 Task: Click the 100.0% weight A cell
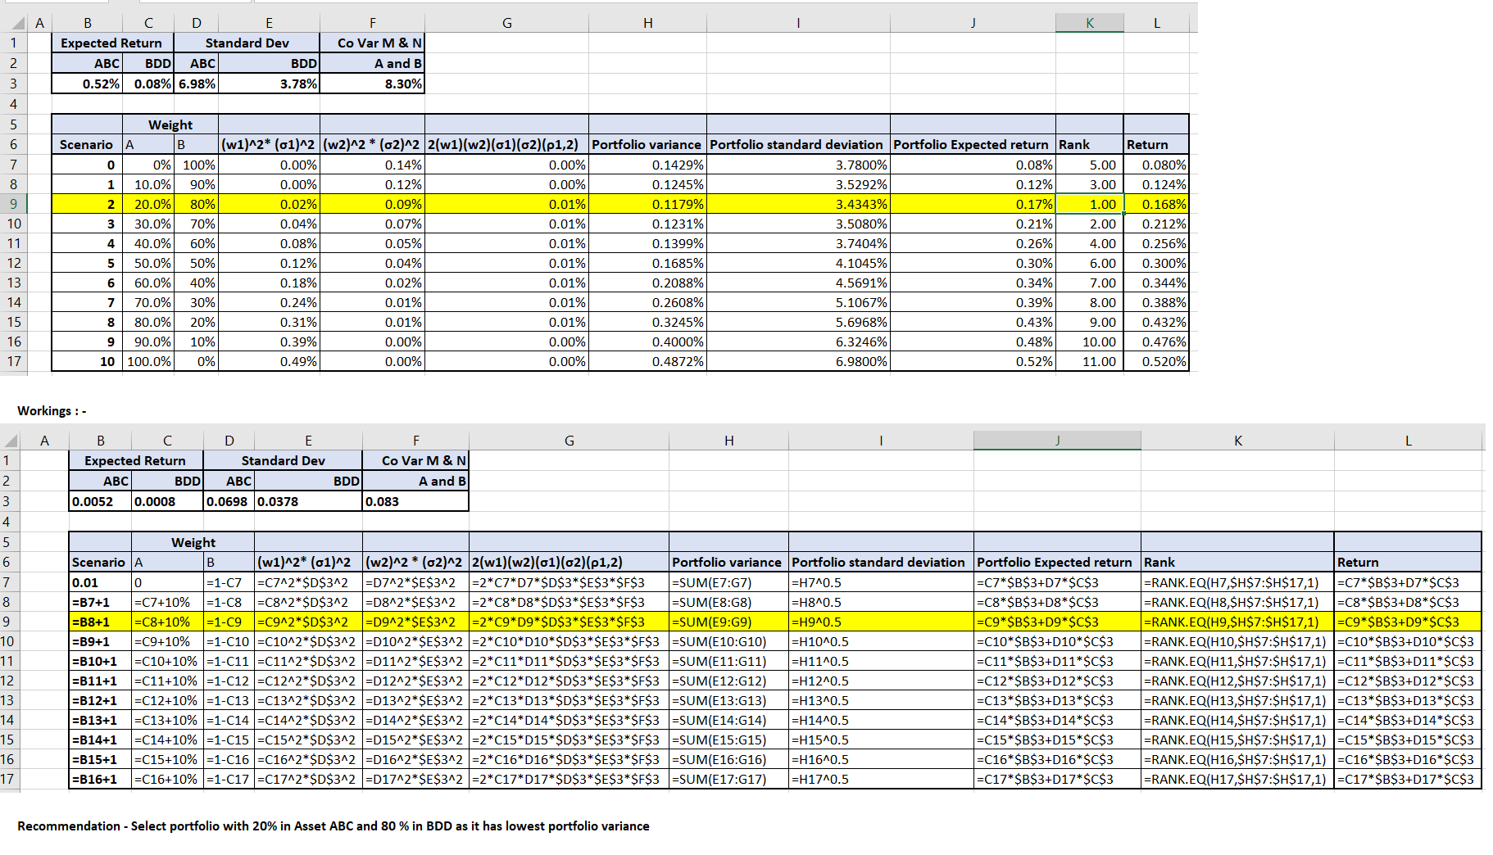pos(148,361)
